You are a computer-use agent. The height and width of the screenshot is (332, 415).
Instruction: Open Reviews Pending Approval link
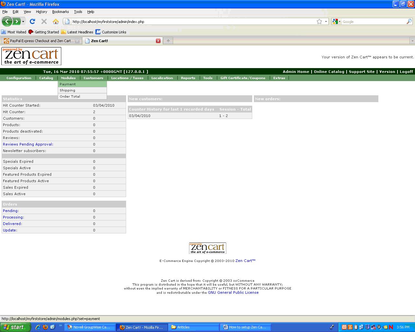point(28,144)
